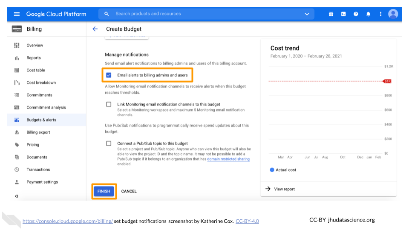Click the Commitment analysis percent icon
This screenshot has width=409, height=230.
(x=17, y=107)
